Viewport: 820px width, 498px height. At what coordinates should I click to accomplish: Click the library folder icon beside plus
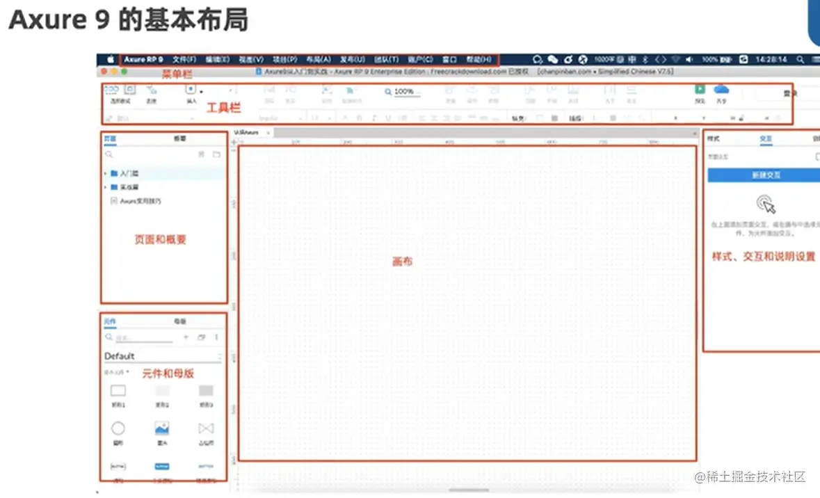click(201, 337)
